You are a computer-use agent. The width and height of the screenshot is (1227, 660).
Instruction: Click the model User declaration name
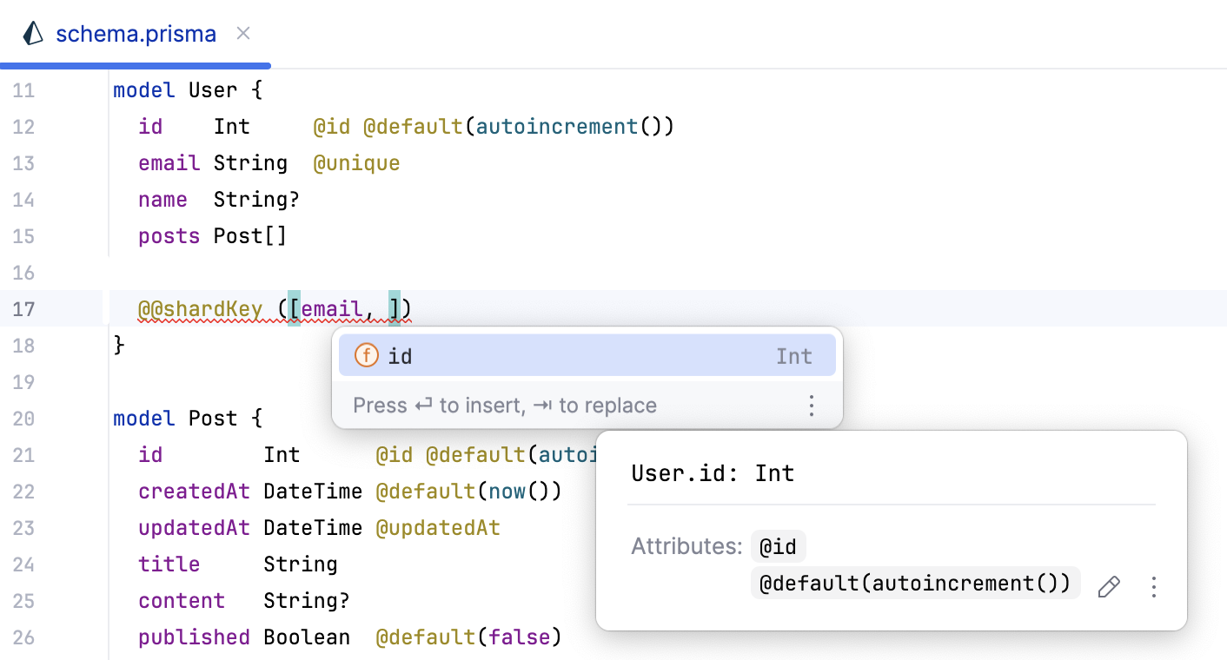[213, 90]
